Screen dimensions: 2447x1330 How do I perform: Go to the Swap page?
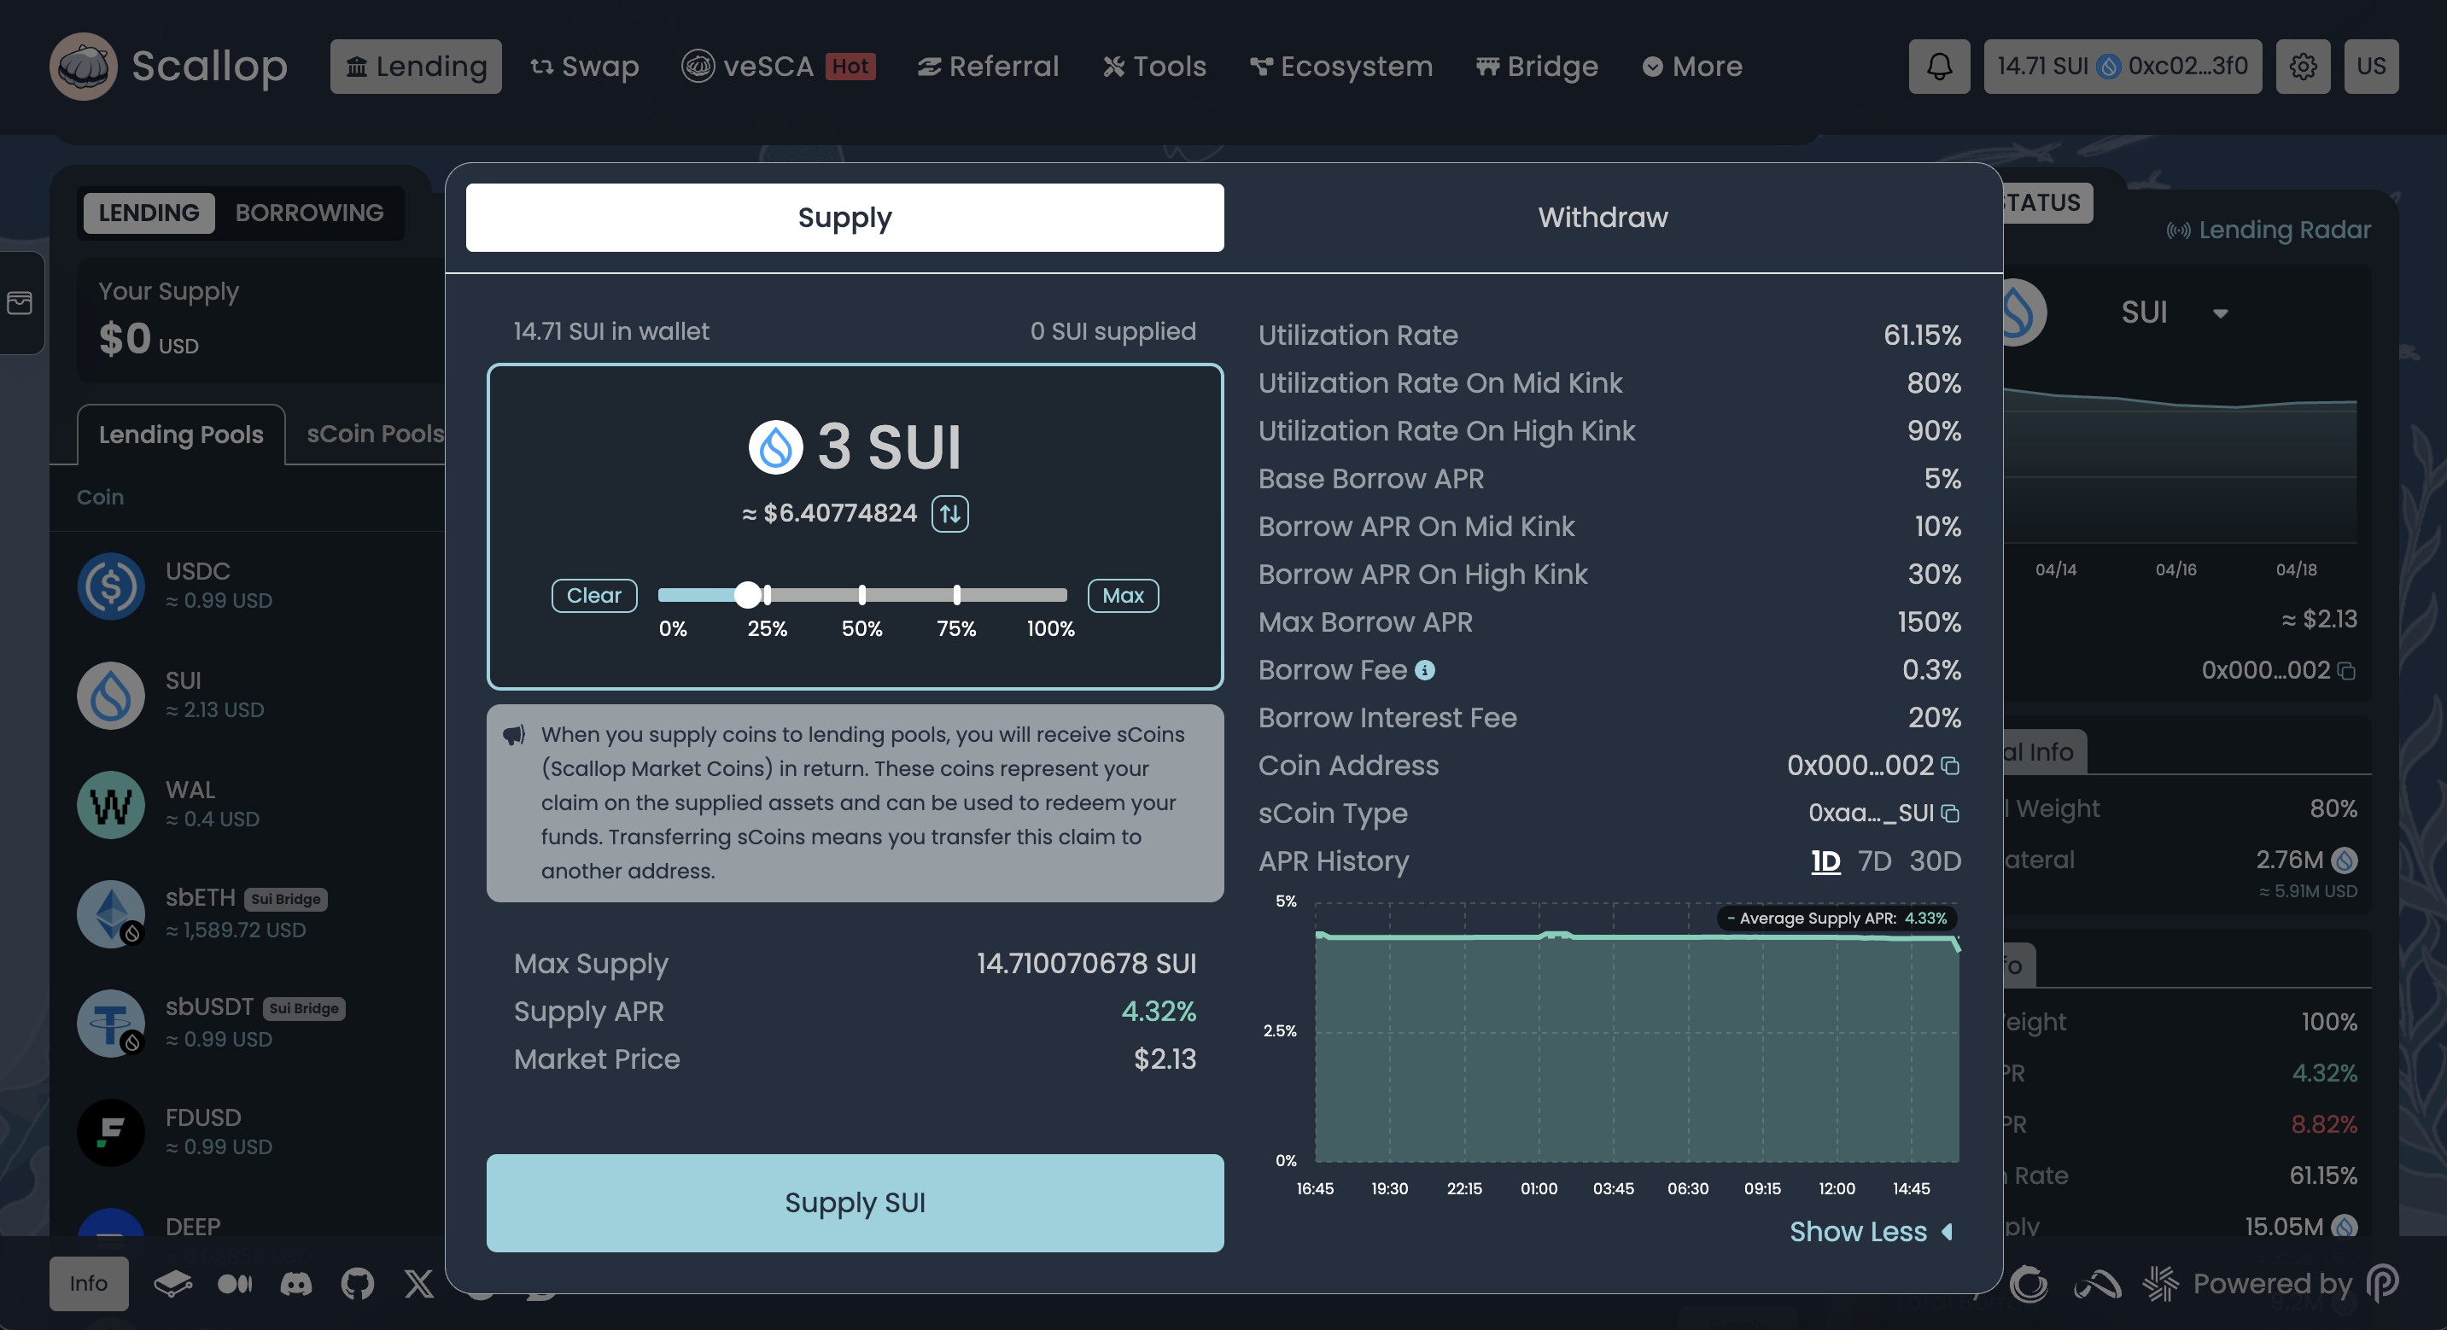584,67
